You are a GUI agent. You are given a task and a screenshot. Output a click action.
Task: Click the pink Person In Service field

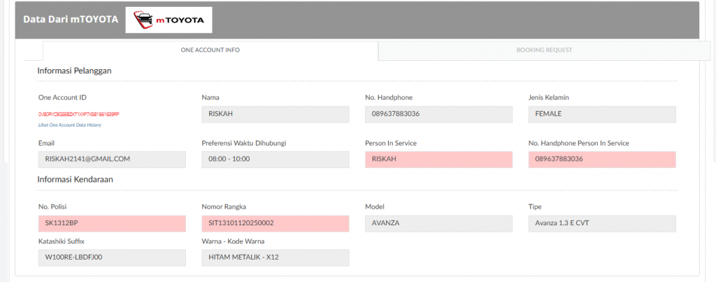tap(438, 160)
